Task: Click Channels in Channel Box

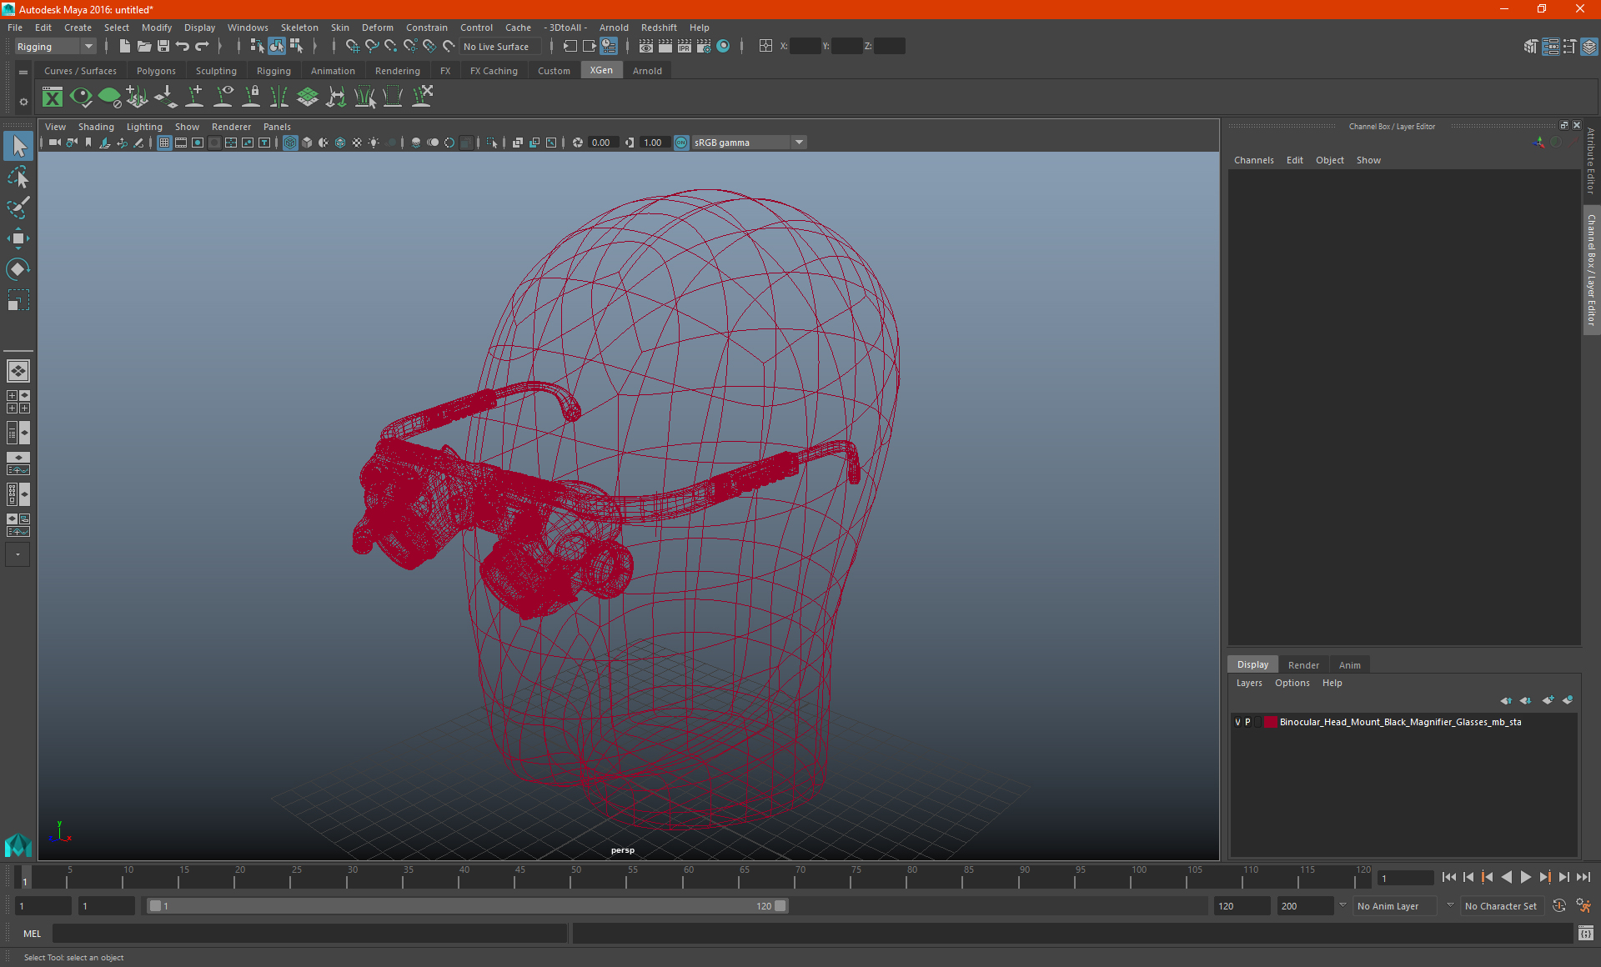Action: point(1253,160)
